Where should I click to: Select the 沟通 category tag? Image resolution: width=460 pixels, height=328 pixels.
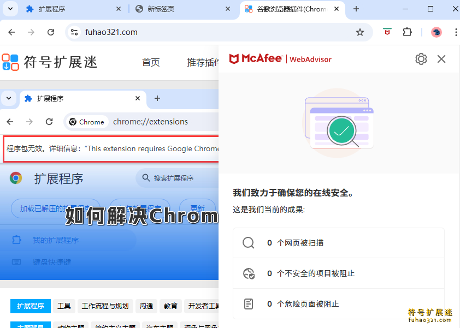point(146,306)
